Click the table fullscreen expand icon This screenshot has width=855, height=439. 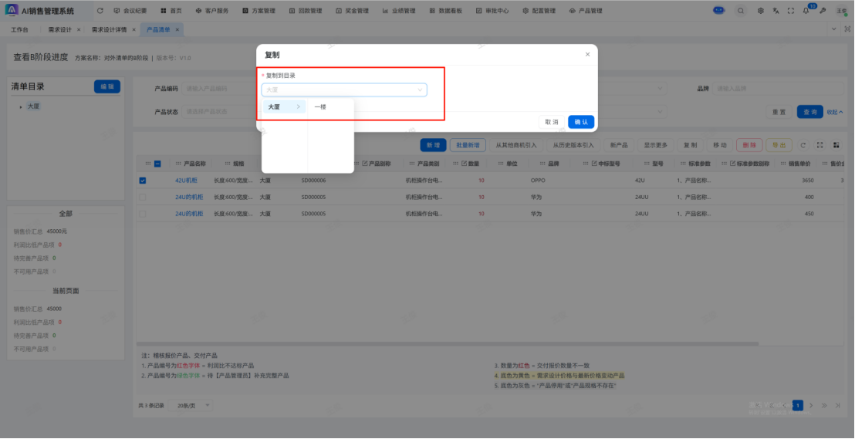point(820,145)
